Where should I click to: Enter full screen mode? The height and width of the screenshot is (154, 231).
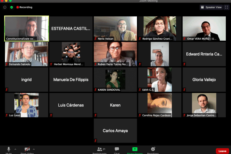[x=226, y=7]
